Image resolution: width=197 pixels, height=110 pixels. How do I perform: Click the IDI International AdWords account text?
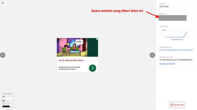[176, 60]
